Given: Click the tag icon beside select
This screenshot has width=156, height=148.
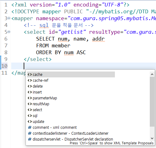Looking at the screenshot, I should coord(30,110).
